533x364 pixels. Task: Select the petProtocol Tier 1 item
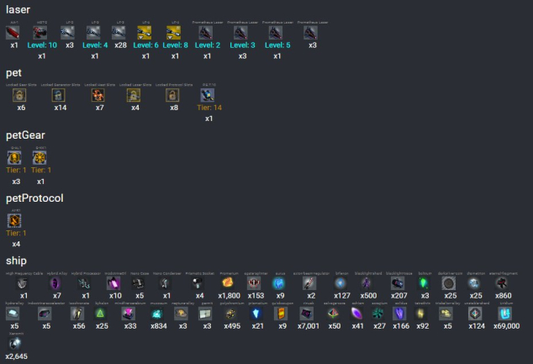[x=16, y=220]
